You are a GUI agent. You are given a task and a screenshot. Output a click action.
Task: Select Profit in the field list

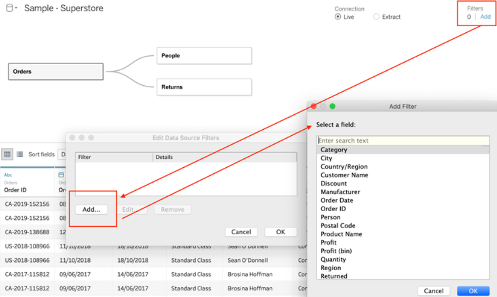coord(403,243)
